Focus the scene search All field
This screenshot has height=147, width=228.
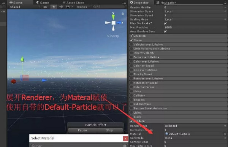(x=109, y=7)
